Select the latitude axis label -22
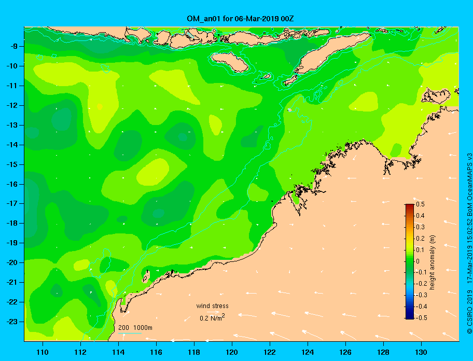Image resolution: width=473 pixels, height=361 pixels. coord(12,302)
